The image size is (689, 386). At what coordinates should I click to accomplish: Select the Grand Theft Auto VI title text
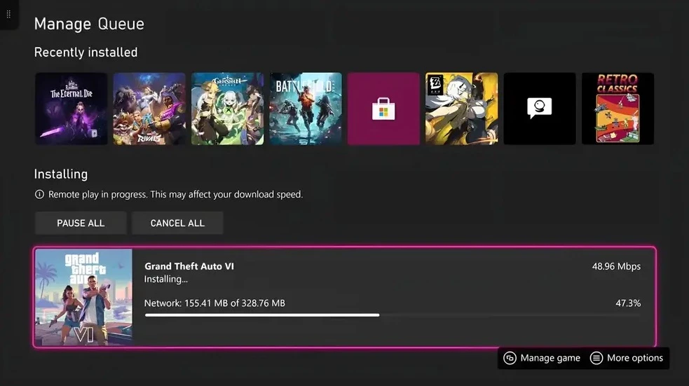pyautogui.click(x=189, y=266)
